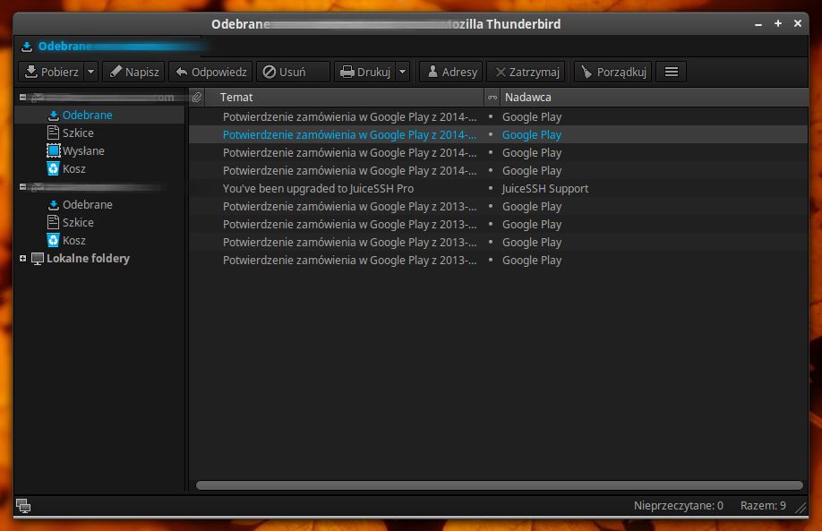This screenshot has height=531, width=822.
Task: Collapse the second mail account tree
Action: tap(22, 186)
